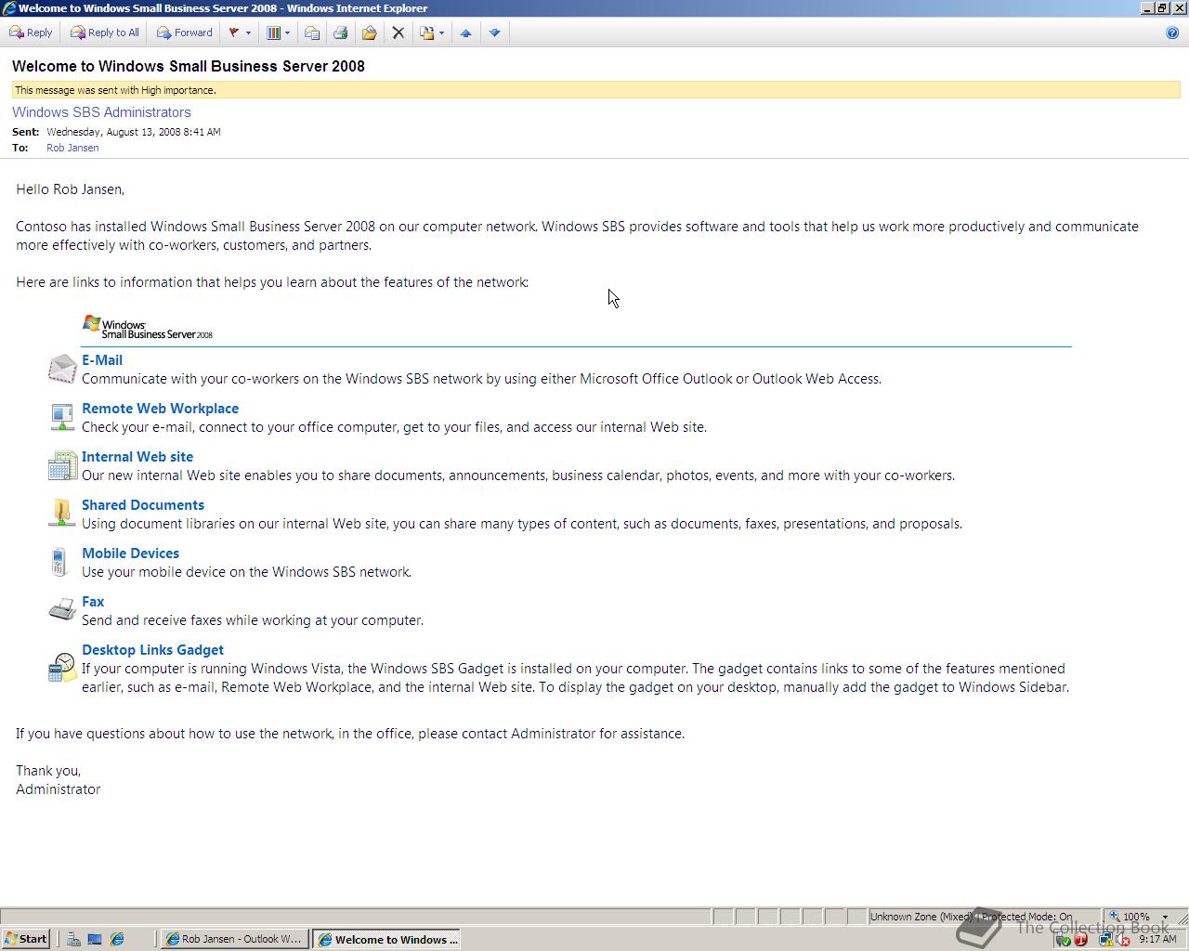
Task: Click the phone icon beside Mobile Devices
Action: pyautogui.click(x=59, y=561)
